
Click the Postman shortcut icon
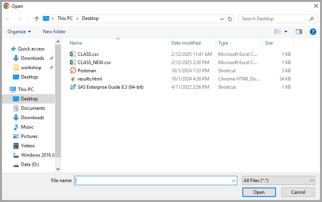click(x=73, y=71)
